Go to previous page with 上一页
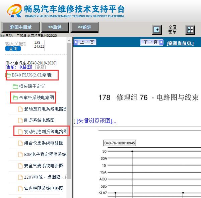 click(x=85, y=42)
